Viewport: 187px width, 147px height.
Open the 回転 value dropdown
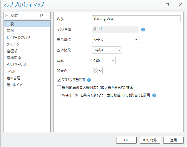click(104, 61)
